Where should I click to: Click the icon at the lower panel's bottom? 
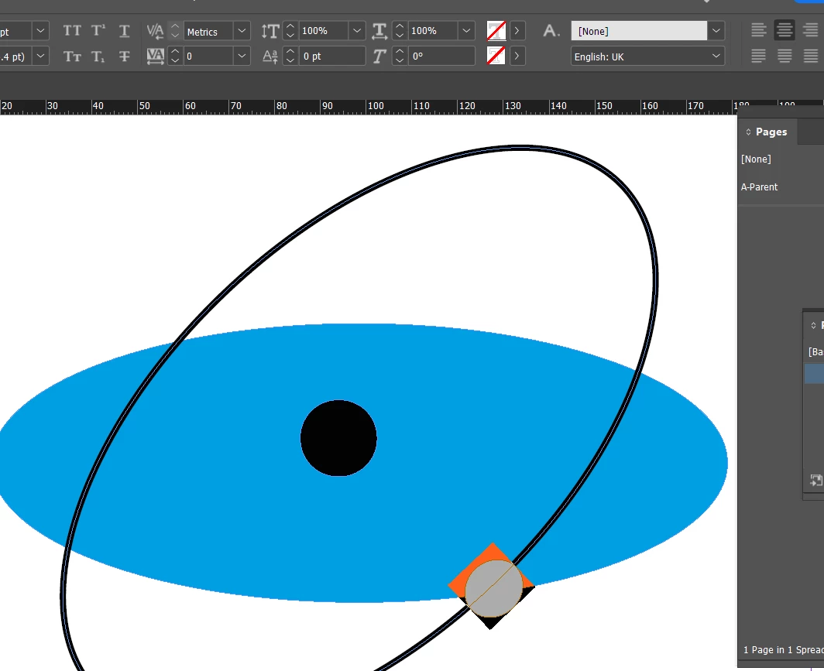click(816, 481)
